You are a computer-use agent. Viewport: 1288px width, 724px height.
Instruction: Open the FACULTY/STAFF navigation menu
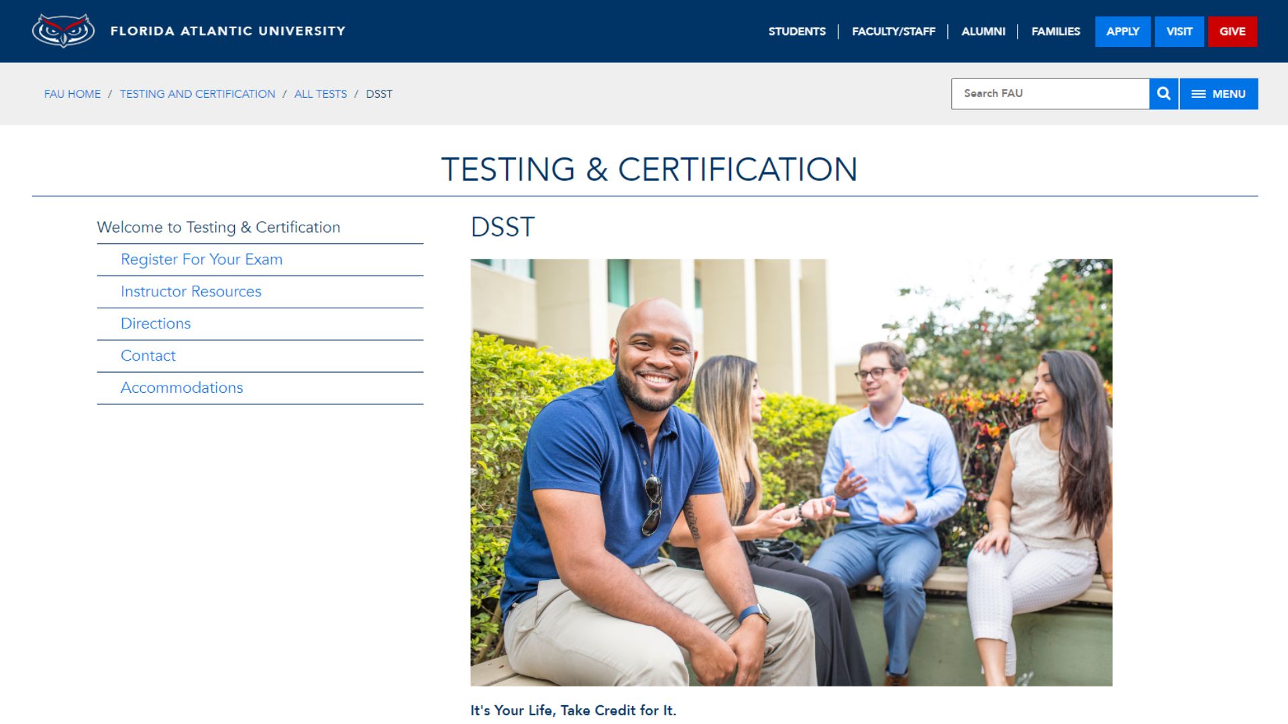(x=894, y=31)
